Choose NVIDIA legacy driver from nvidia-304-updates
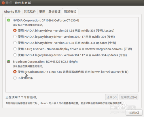 [x=70, y=55]
